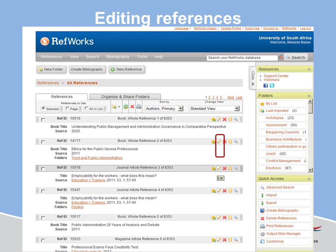Image resolution: width=336 pixels, height=252 pixels.
Task: Click the Search button
Action: coord(296,57)
